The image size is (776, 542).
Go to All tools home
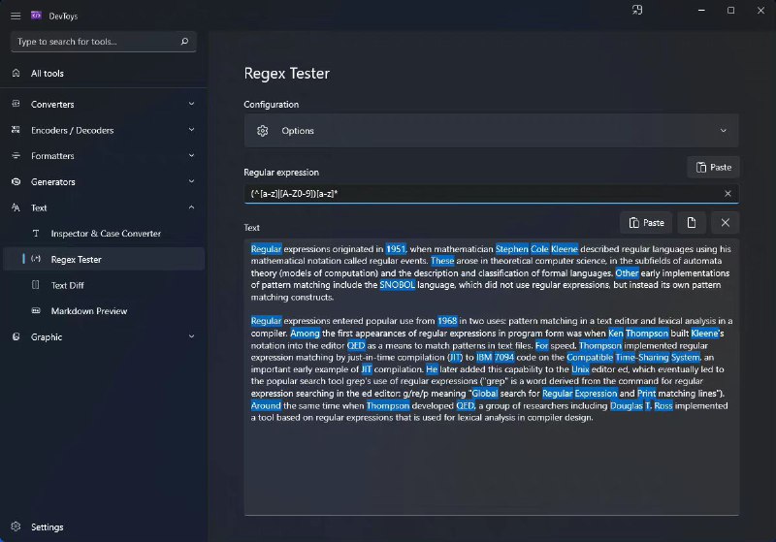pyautogui.click(x=47, y=74)
